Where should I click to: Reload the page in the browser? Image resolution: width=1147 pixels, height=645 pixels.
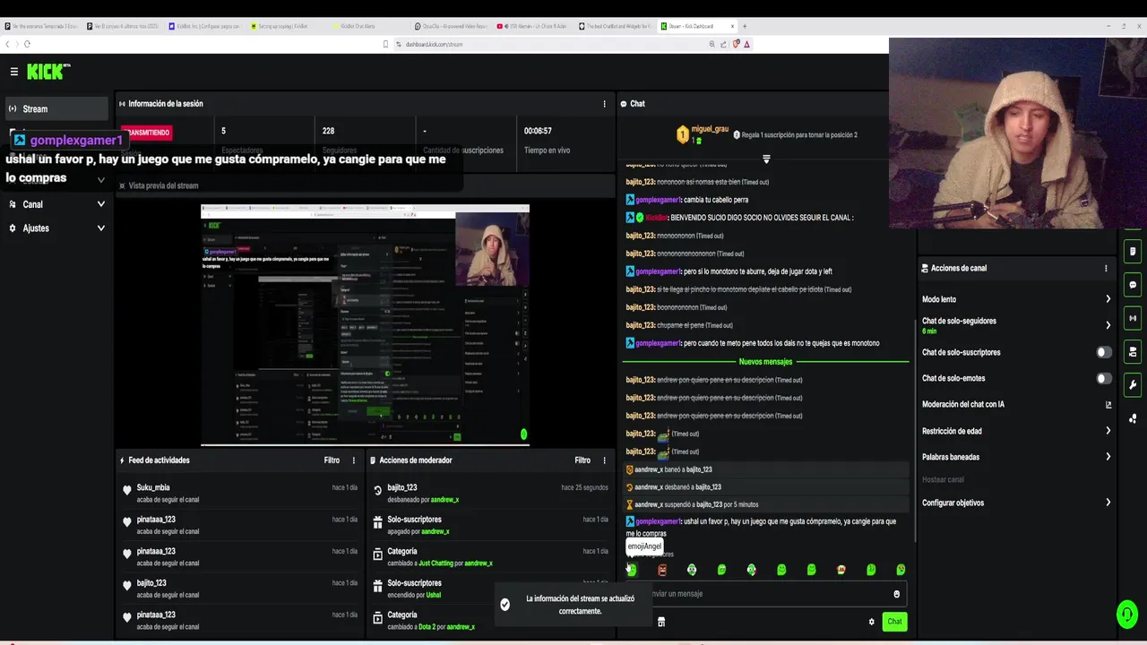(x=27, y=44)
